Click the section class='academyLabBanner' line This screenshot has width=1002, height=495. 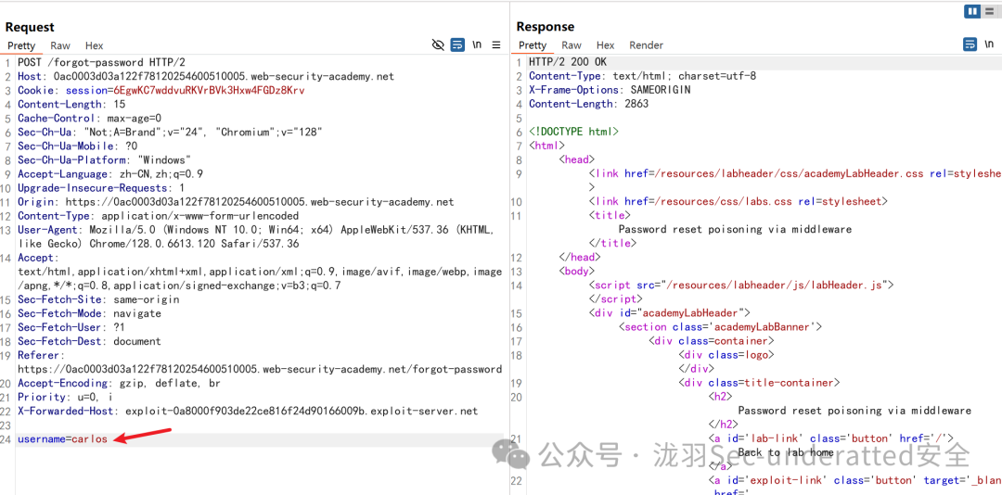tap(720, 327)
